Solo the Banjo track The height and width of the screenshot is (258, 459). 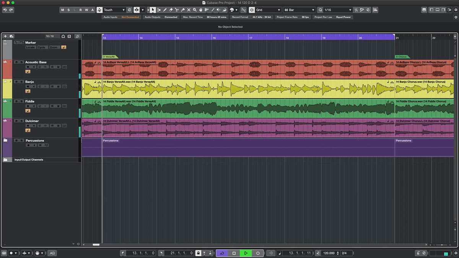tap(21, 82)
